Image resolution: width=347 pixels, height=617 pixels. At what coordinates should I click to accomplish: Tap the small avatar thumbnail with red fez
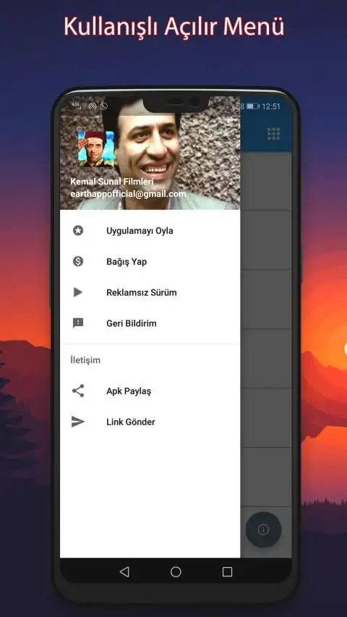click(97, 149)
